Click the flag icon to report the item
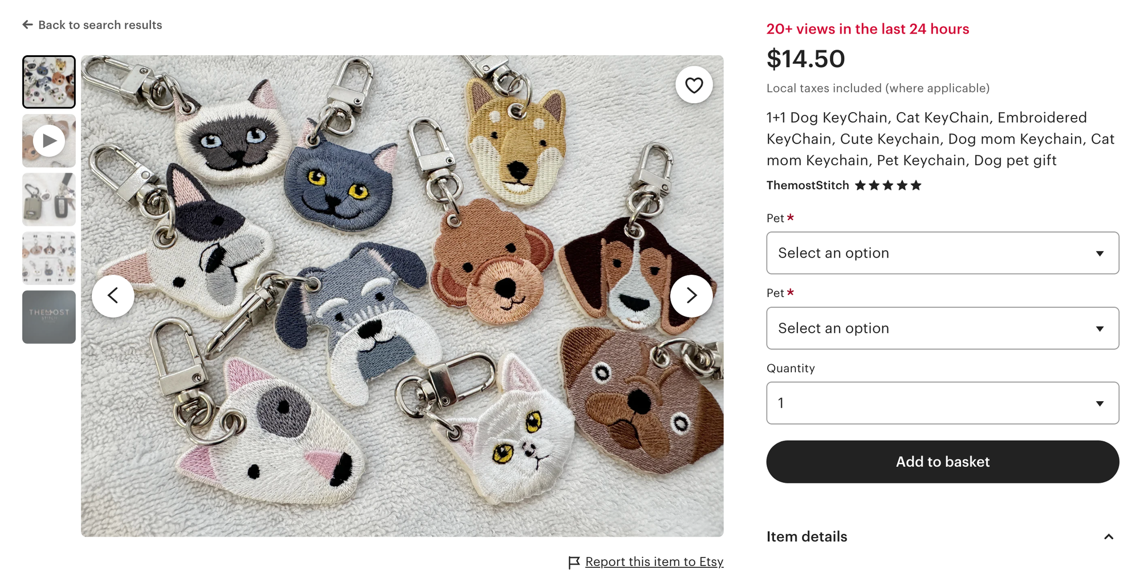The height and width of the screenshot is (570, 1140). coord(573,561)
